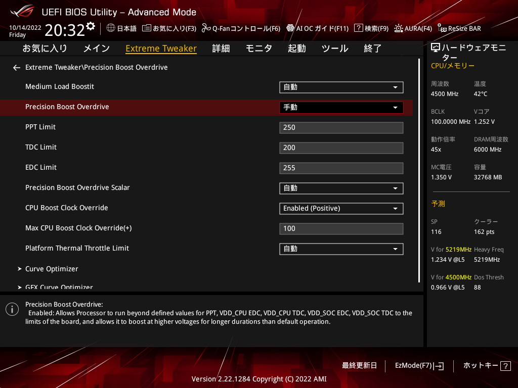The image size is (518, 388).
Task: Click the EDC Limit input field
Action: [x=341, y=168]
